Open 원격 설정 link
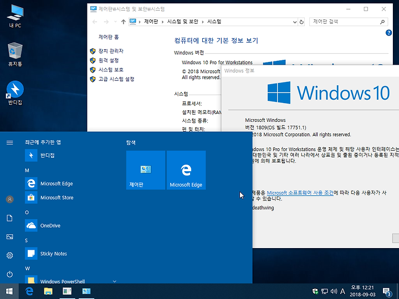This screenshot has height=299, width=399. [109, 60]
